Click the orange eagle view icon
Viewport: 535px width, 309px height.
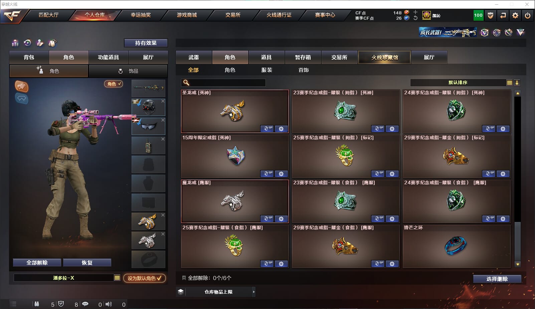[22, 86]
